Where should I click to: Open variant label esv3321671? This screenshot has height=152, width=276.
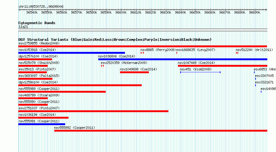click(x=264, y=82)
